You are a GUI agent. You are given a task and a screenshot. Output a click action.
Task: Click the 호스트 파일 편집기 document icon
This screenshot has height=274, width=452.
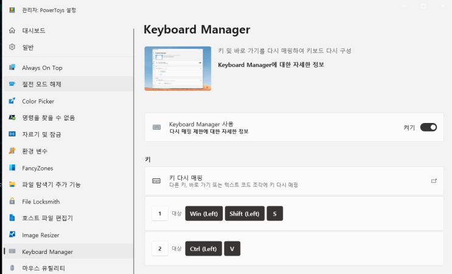12,218
